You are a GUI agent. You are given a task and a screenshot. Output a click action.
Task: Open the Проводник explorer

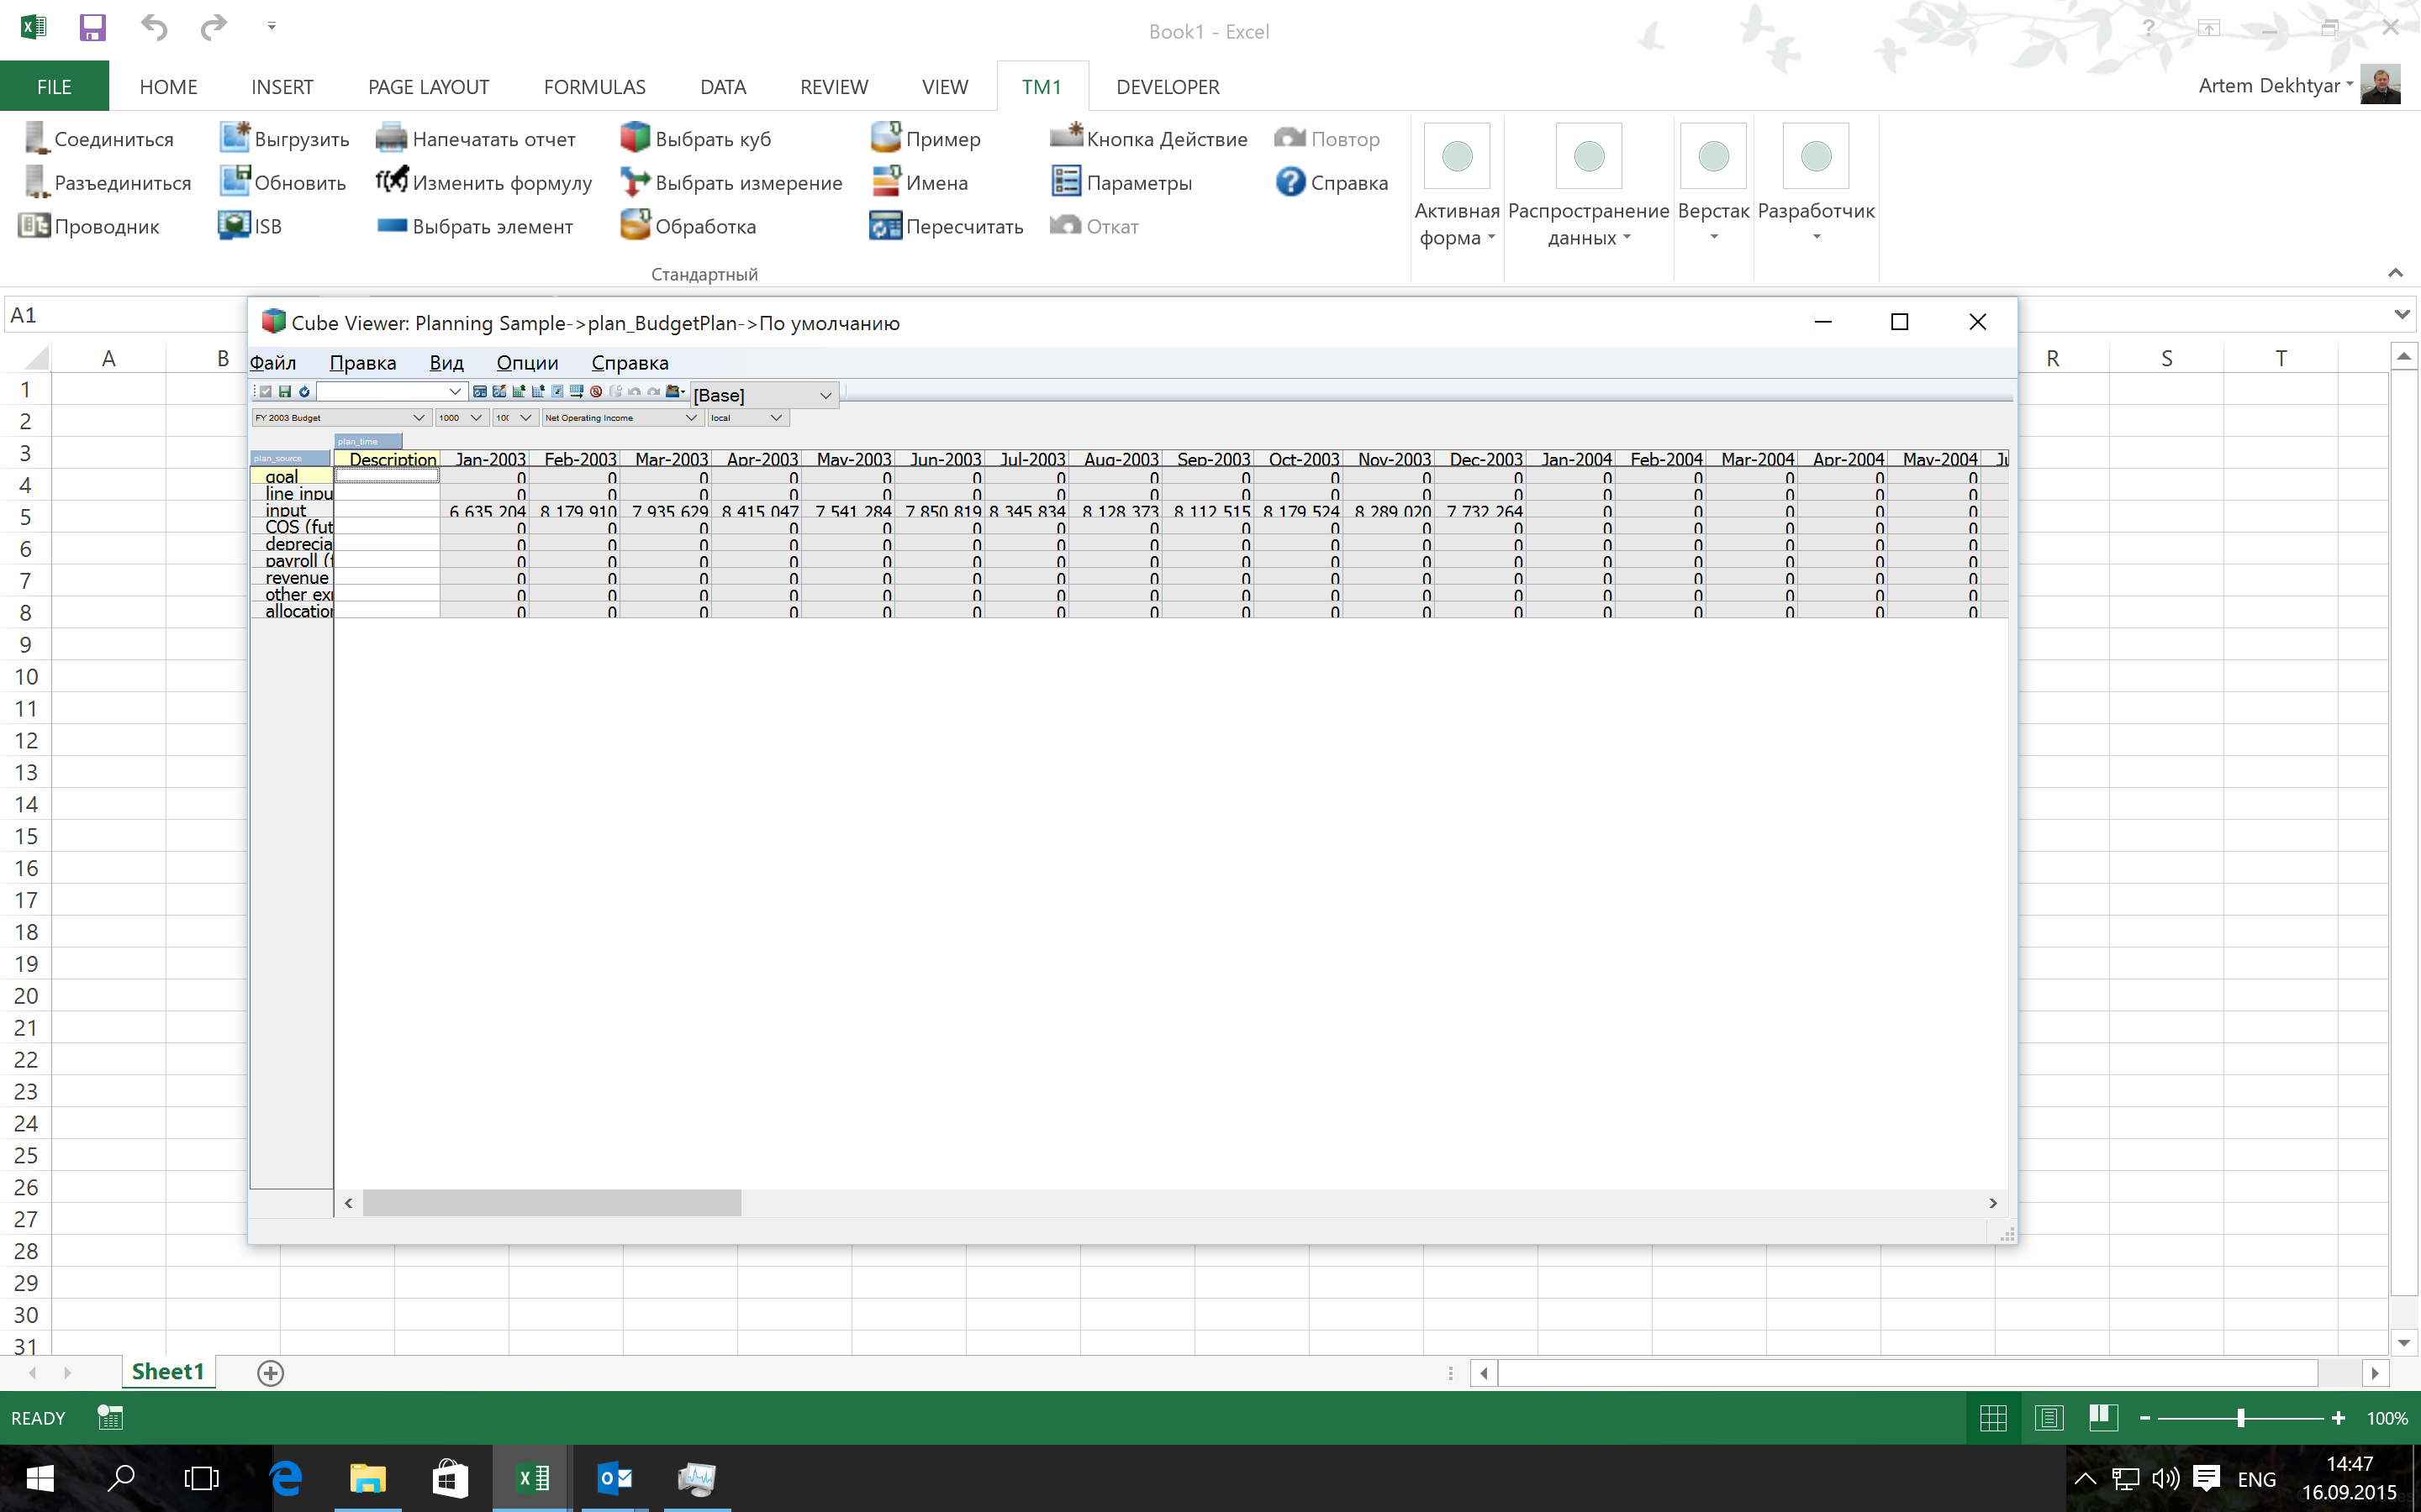(x=90, y=226)
